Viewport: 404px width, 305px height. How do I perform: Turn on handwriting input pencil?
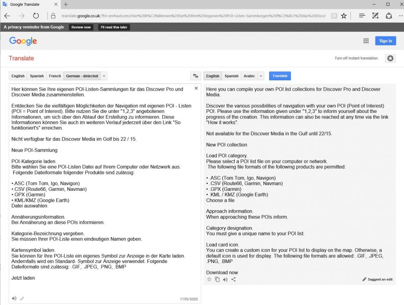coord(22,299)
